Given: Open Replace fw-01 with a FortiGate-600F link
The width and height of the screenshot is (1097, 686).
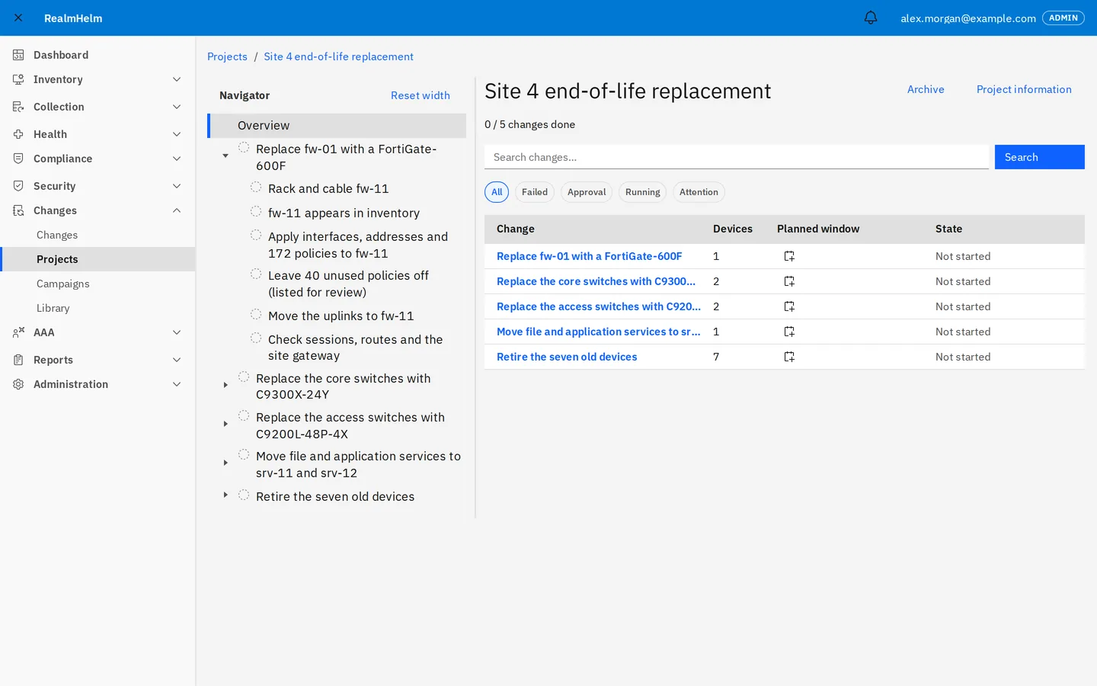Looking at the screenshot, I should pos(589,256).
